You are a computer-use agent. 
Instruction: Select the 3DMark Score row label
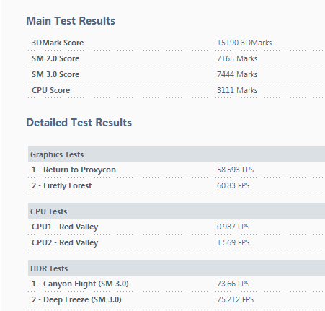(x=58, y=43)
